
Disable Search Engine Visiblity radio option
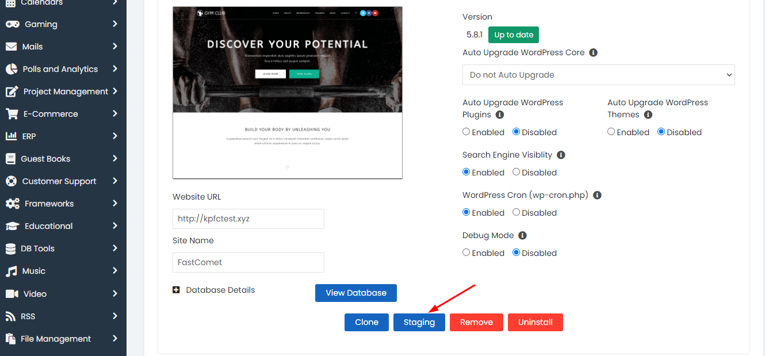(x=516, y=172)
